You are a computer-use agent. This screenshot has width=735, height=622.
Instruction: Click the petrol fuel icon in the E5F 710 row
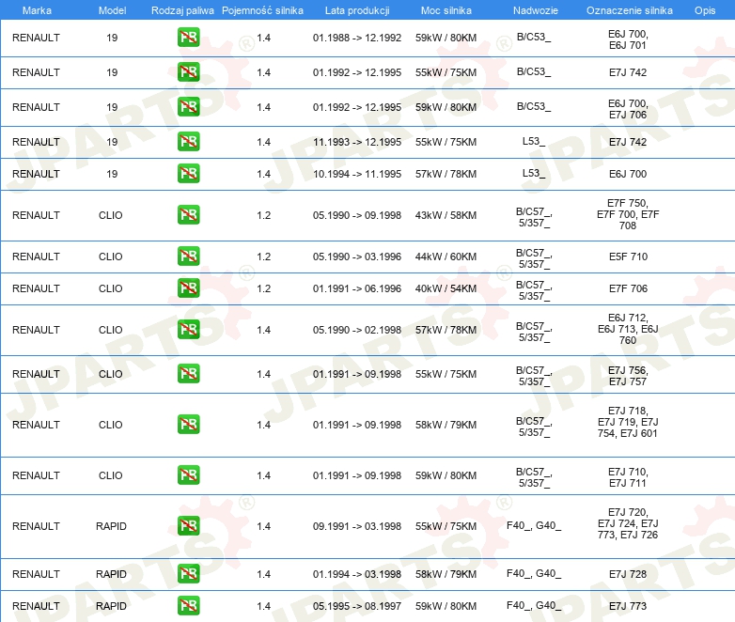(x=188, y=257)
